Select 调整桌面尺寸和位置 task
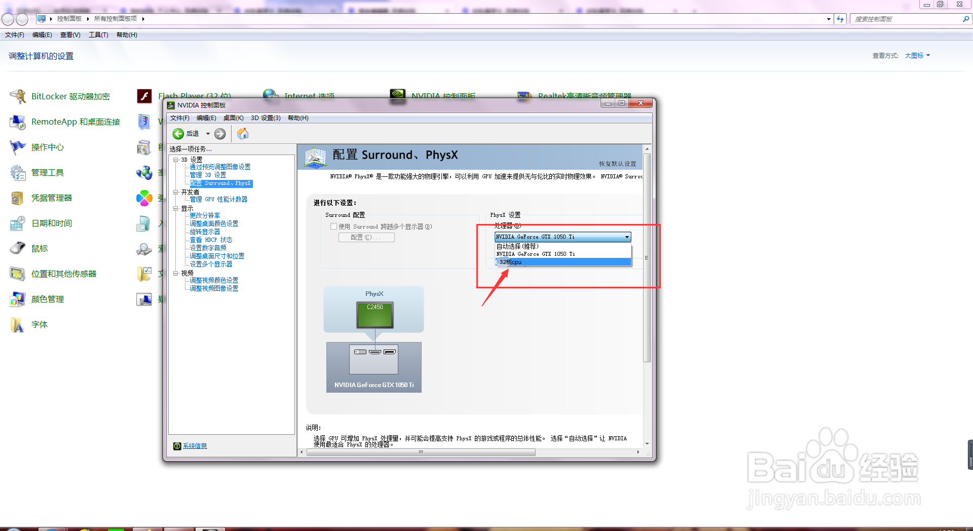 click(217, 256)
